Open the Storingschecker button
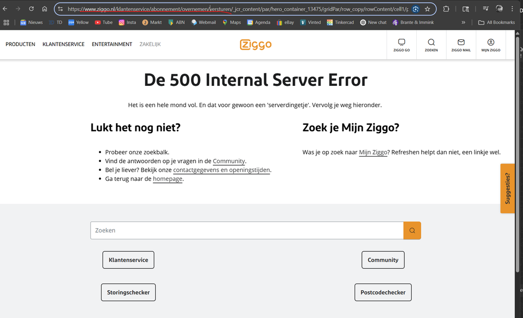Screen dimensions: 523x318 pos(129,292)
